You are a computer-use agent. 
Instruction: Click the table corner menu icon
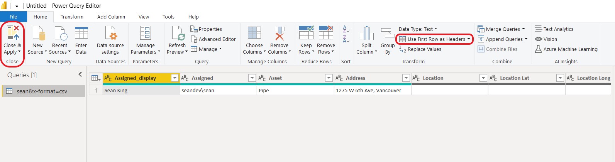[x=96, y=78]
